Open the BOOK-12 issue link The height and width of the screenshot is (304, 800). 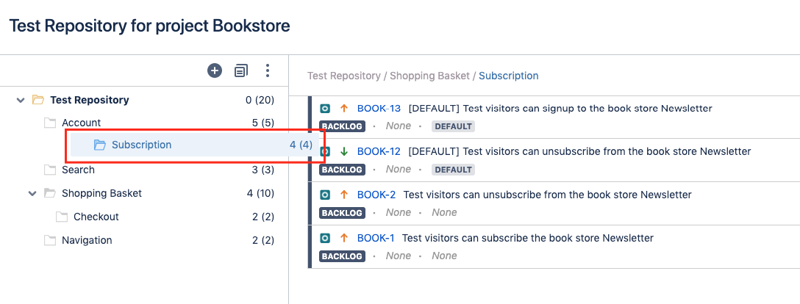379,151
